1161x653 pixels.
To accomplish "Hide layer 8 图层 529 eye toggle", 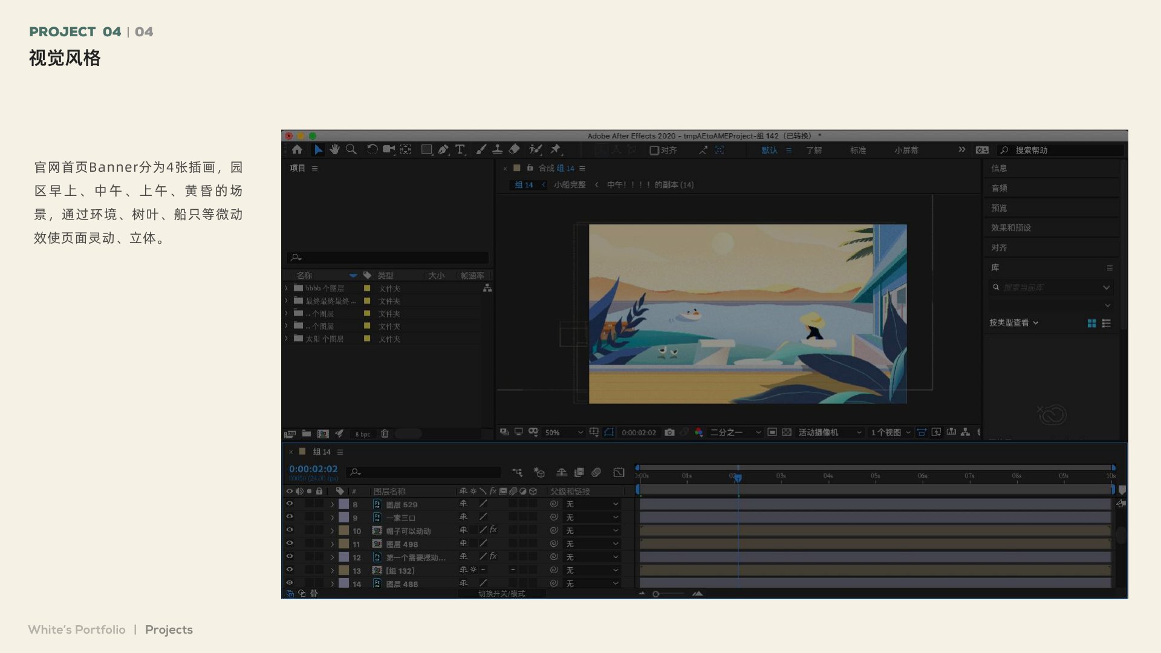I will 290,504.
